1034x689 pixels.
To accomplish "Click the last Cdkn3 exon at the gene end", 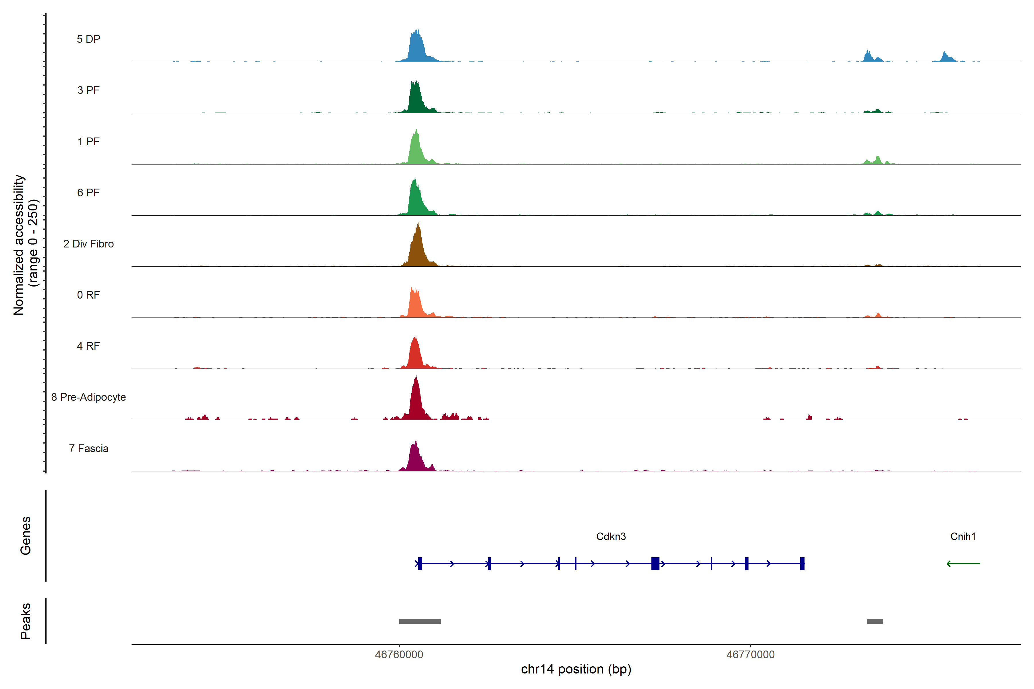I will [802, 563].
